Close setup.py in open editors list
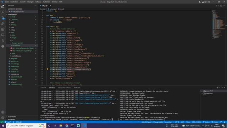This screenshot has height=128, width=227. [x=10, y=12]
